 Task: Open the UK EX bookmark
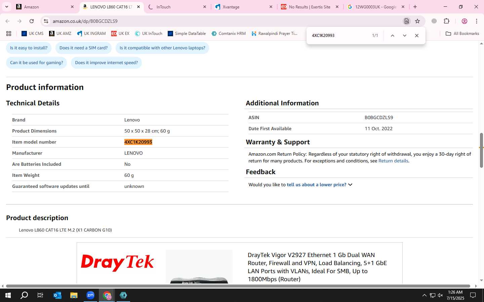pyautogui.click(x=120, y=34)
